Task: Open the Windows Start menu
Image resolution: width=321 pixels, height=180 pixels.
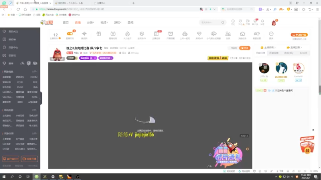Action: [x=4, y=177]
